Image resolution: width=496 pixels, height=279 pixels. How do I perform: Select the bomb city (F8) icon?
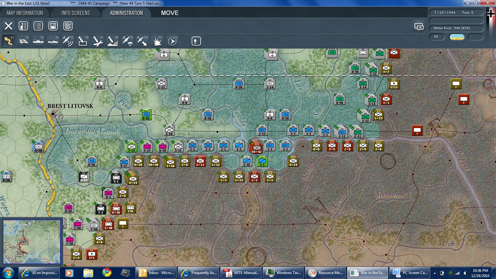pos(113,41)
